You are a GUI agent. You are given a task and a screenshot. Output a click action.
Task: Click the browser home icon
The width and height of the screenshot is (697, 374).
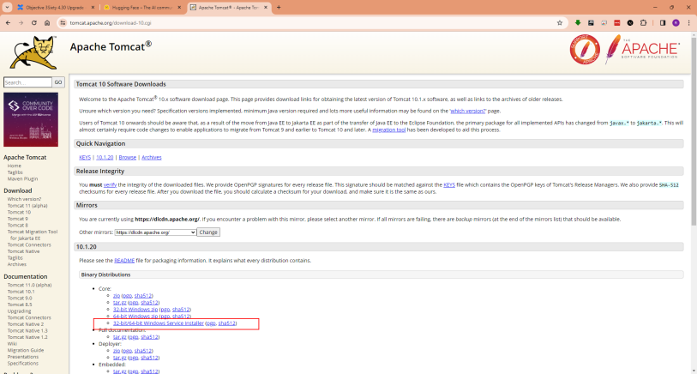pos(48,23)
